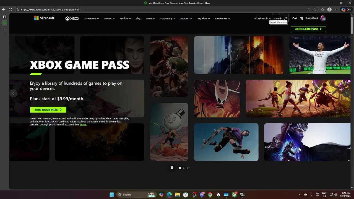Click the soccer player celebrating game tile
The width and height of the screenshot is (354, 199).
click(320, 55)
